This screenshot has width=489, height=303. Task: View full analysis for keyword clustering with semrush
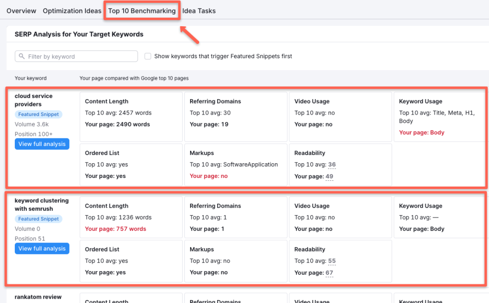42,248
